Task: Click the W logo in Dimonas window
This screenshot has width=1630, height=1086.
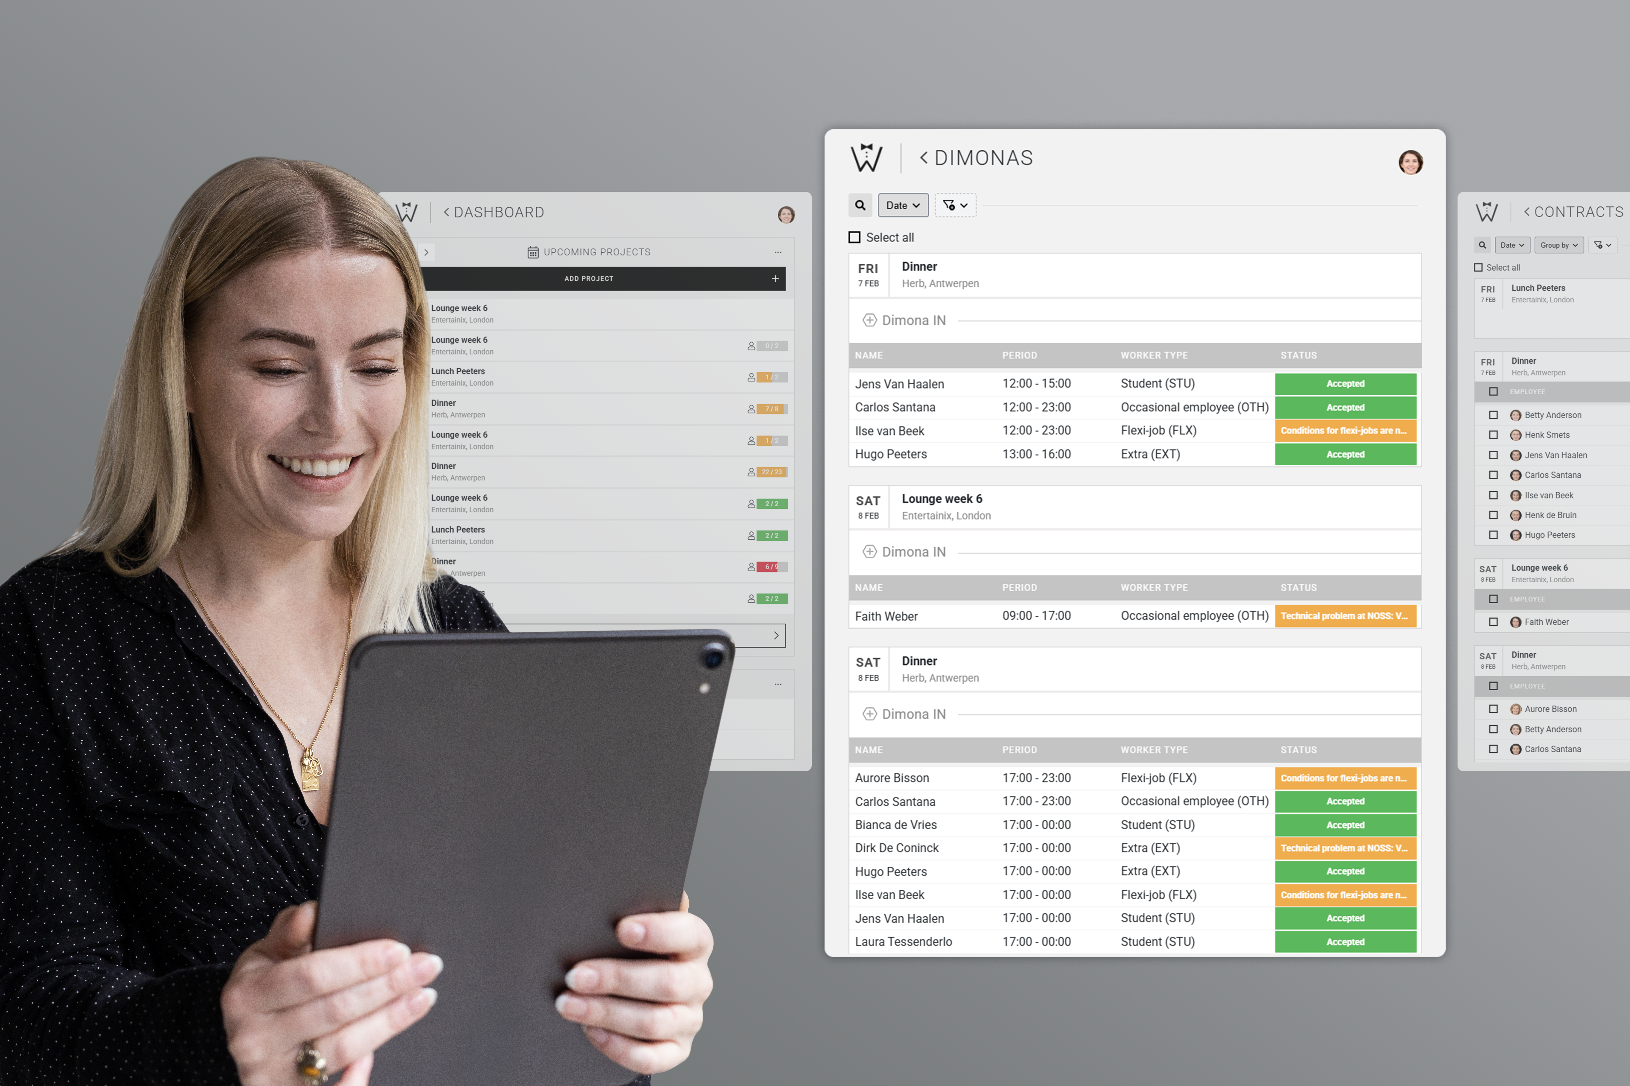Action: [866, 158]
